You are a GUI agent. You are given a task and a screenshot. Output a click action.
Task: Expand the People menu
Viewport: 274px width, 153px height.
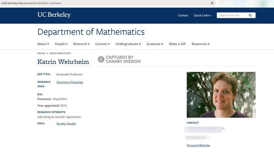[61, 44]
